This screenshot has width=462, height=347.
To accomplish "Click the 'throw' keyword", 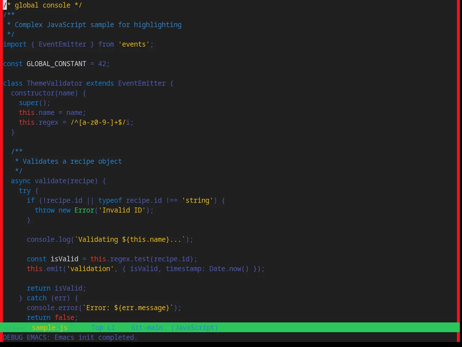I will pos(44,210).
